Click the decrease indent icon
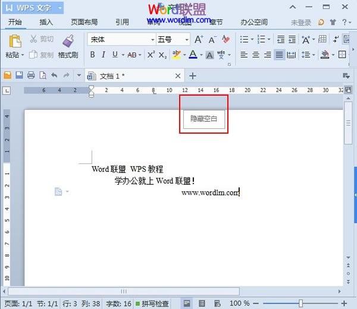Screen dimensions: 357x309 click(x=280, y=39)
